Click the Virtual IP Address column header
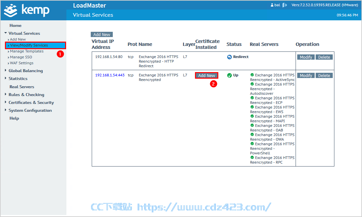The width and height of the screenshot is (362, 217). [103, 44]
